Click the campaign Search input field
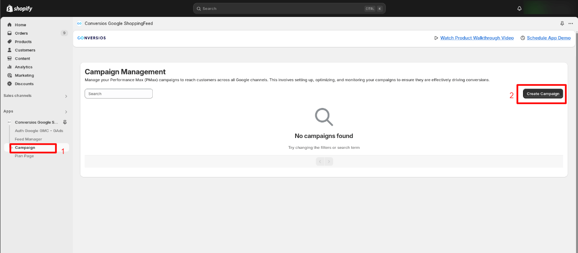 118,94
